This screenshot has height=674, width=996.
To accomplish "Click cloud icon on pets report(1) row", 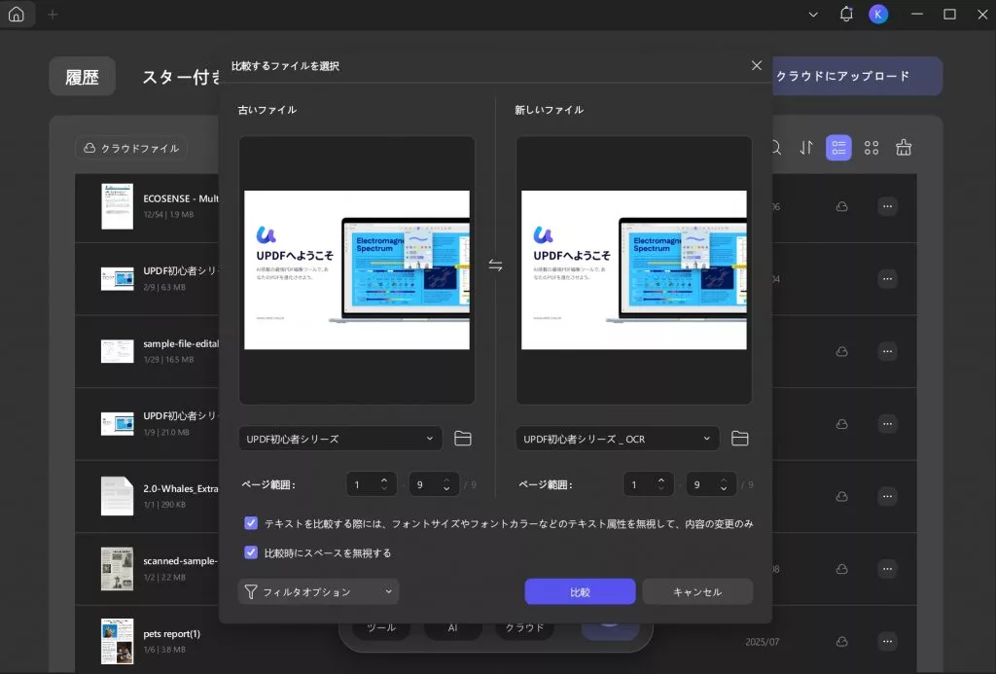I will (841, 642).
